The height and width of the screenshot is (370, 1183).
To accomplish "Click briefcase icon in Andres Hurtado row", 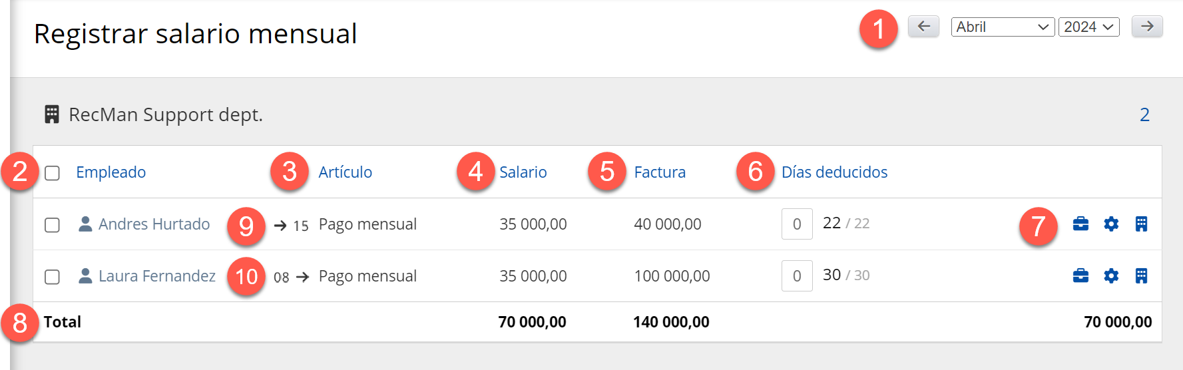I will point(1080,224).
